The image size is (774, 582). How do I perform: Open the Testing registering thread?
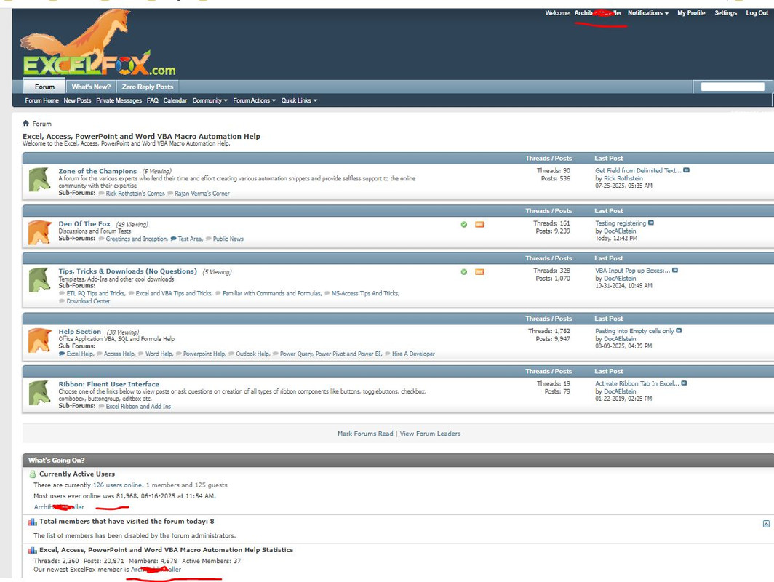point(621,223)
